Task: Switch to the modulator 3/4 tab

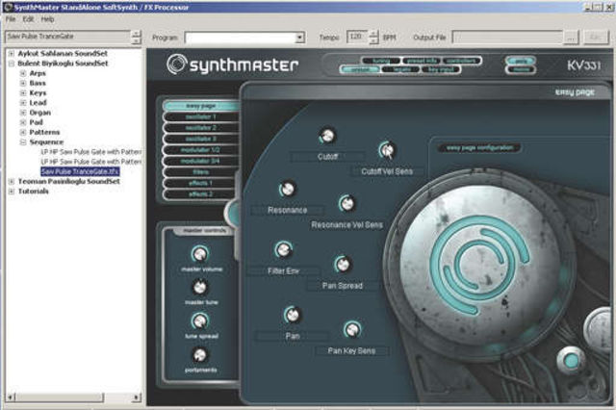Action: 201,161
